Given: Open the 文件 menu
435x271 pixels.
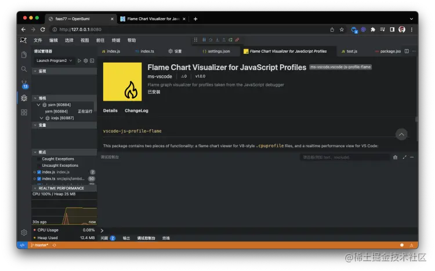Looking at the screenshot, I should tap(38, 40).
